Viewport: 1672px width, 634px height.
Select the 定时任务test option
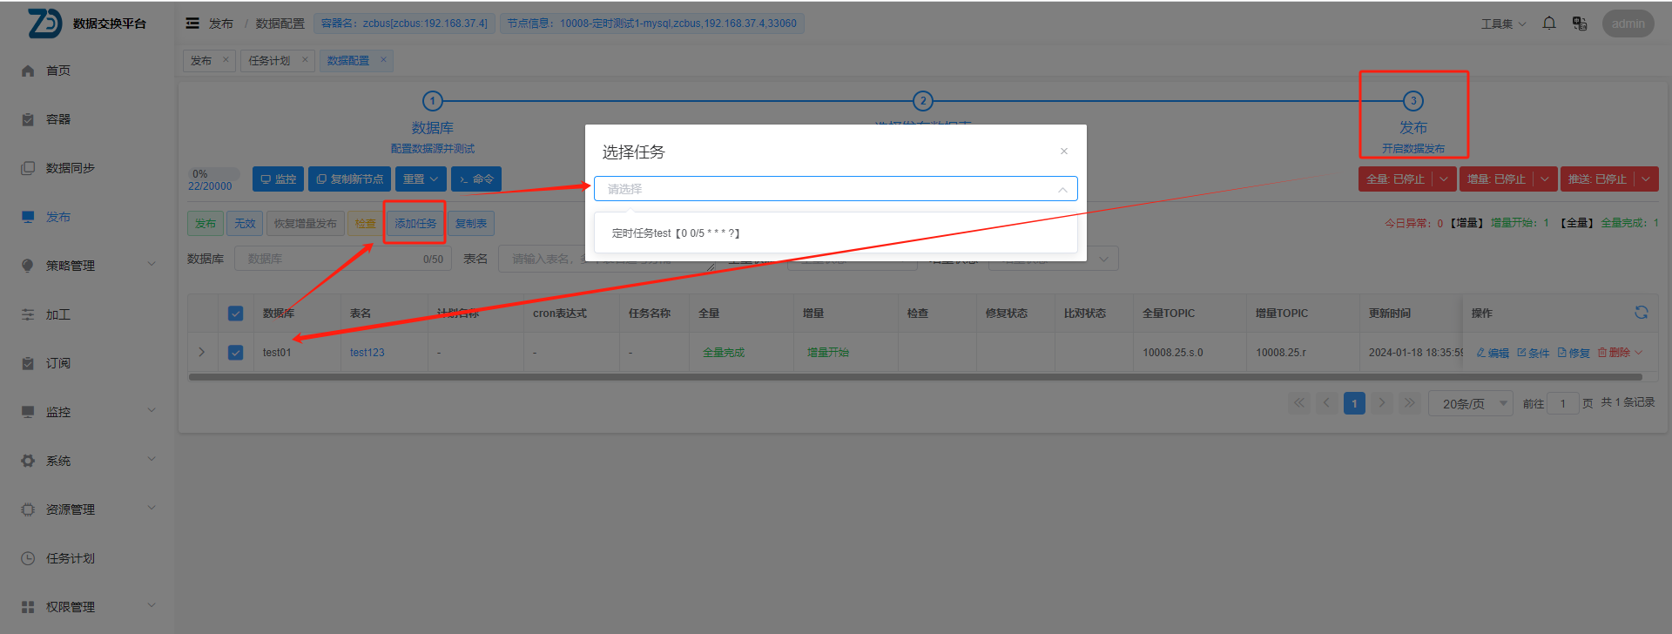click(x=676, y=233)
